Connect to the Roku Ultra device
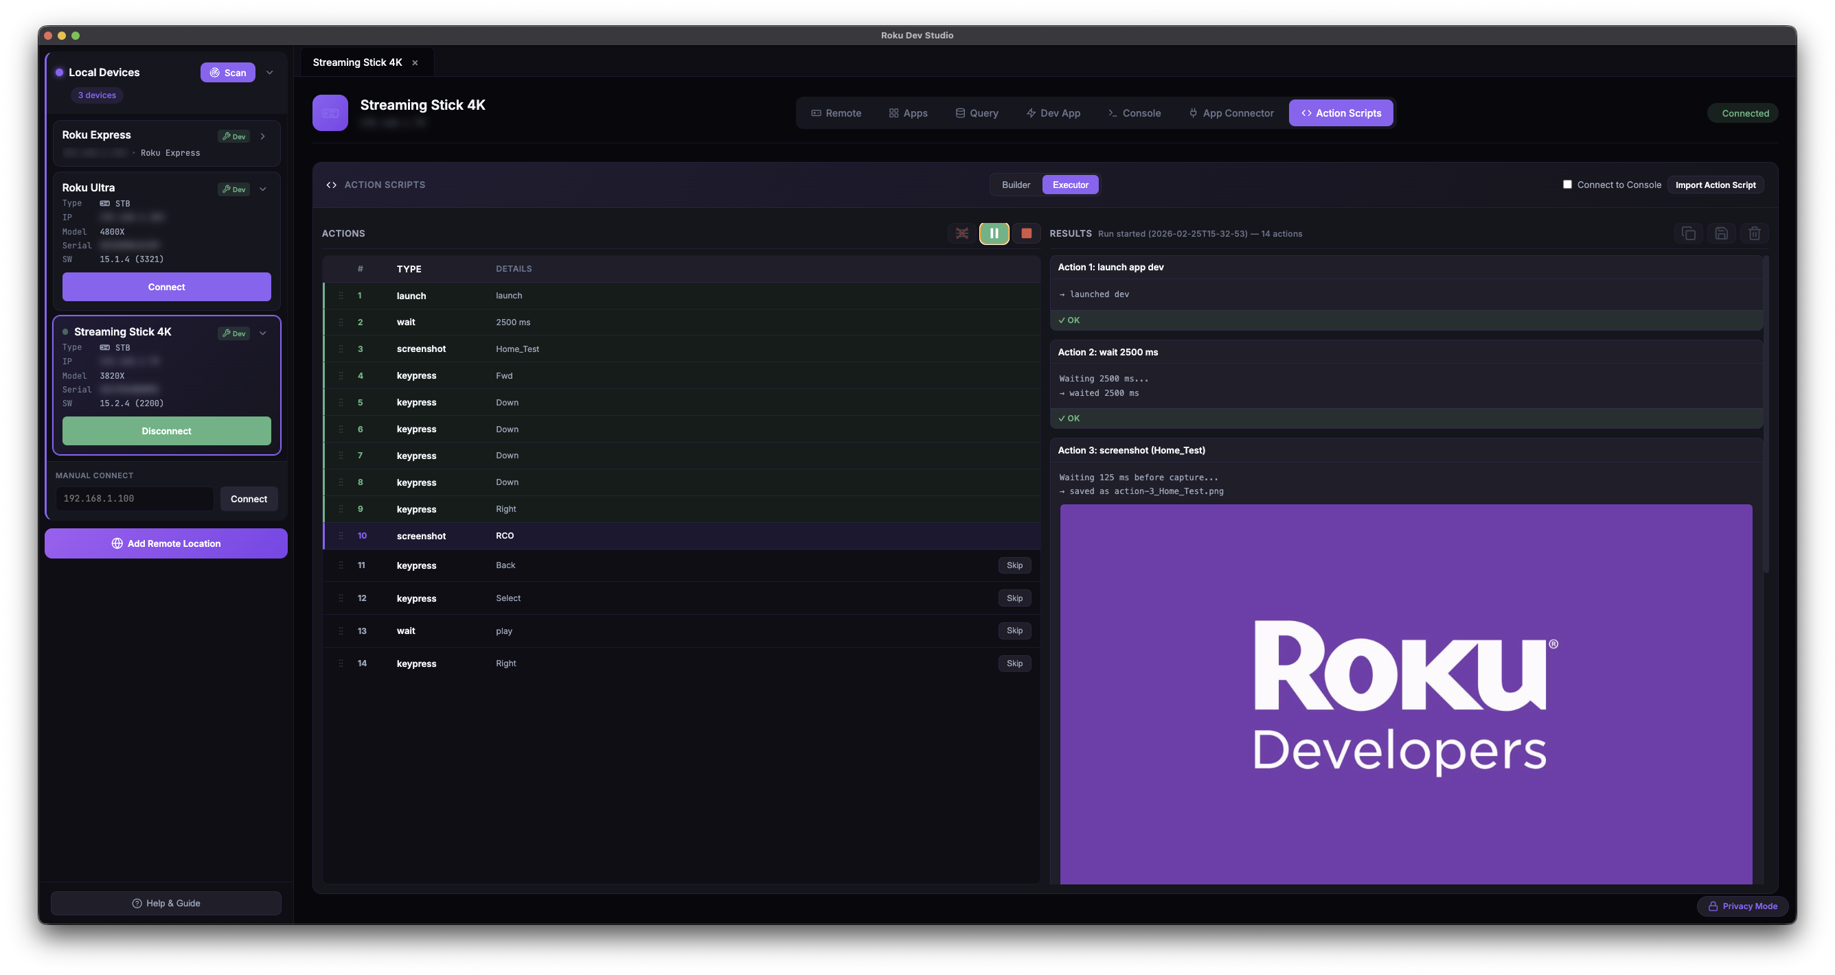Image resolution: width=1835 pixels, height=975 pixels. coord(166,287)
